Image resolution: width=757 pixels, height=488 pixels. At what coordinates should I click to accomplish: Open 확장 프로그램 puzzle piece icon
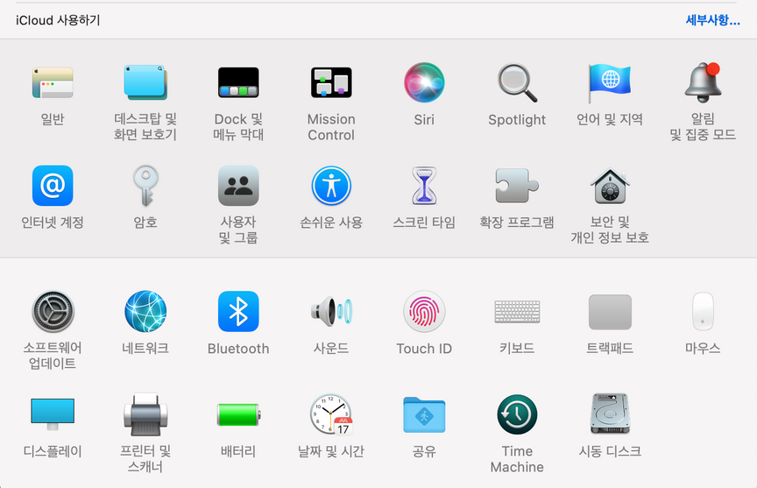[517, 186]
